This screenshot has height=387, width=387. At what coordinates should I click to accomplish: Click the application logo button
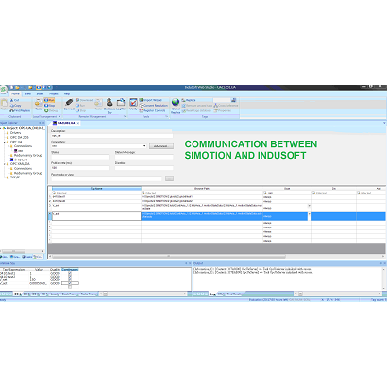(3, 90)
